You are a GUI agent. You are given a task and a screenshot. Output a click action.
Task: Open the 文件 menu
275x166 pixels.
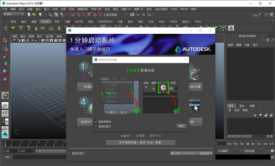tap(5, 9)
